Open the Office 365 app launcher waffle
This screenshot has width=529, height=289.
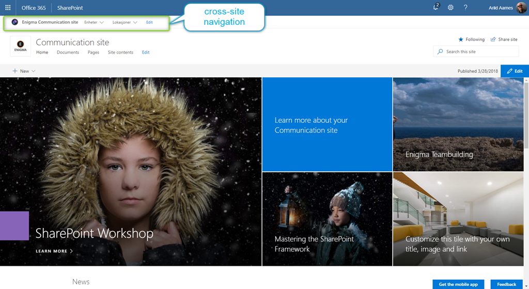(8, 7)
